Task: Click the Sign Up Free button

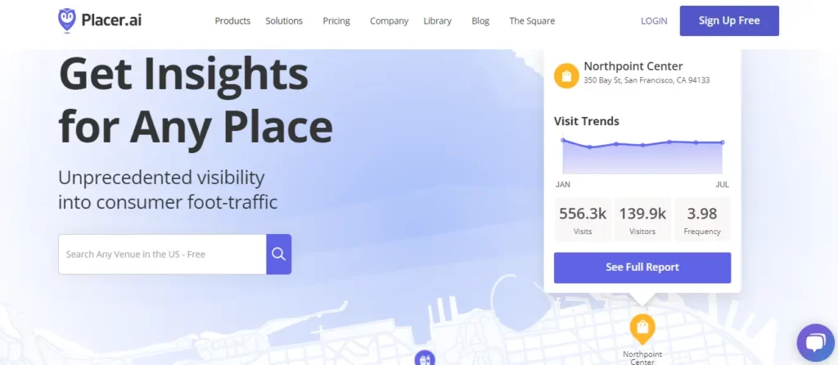Action: 729,20
